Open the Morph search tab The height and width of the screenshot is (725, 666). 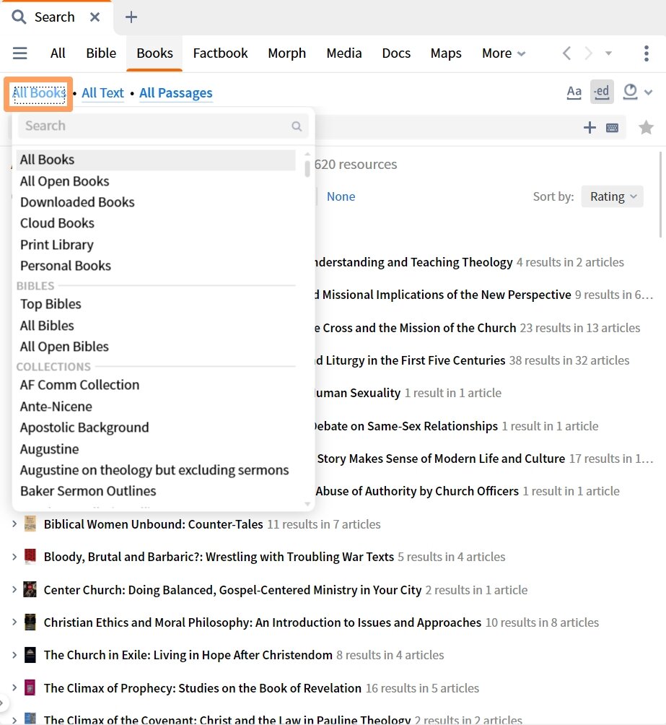click(287, 53)
